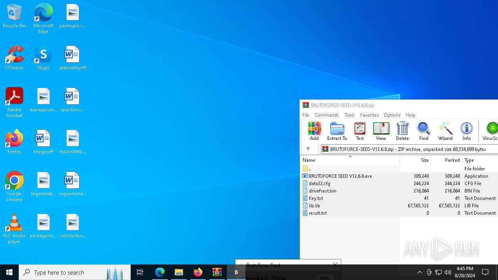Viewport: 498px width, 280px height.
Task: Open volume control in system tray
Action: 448,272
